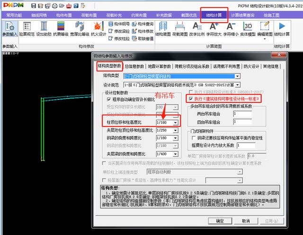Screen dimensions: 303x235
Task: Click the save floppy-disk icon in quick toolbar
Action: (x=34, y=6)
